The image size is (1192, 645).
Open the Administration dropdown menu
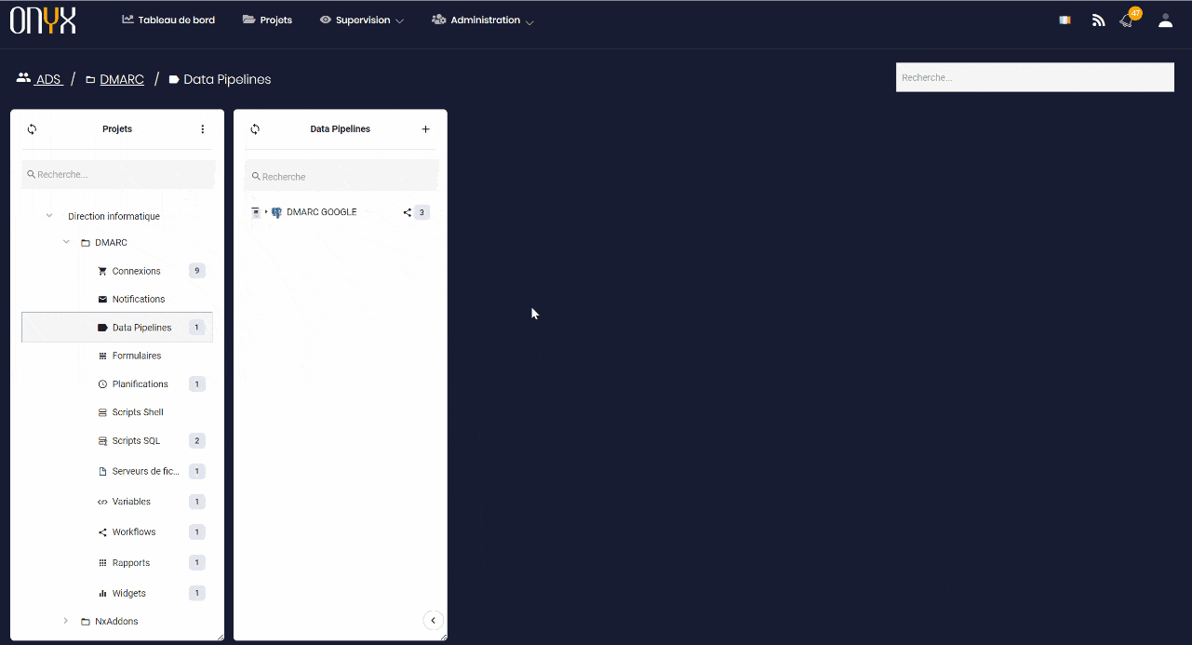(x=483, y=20)
